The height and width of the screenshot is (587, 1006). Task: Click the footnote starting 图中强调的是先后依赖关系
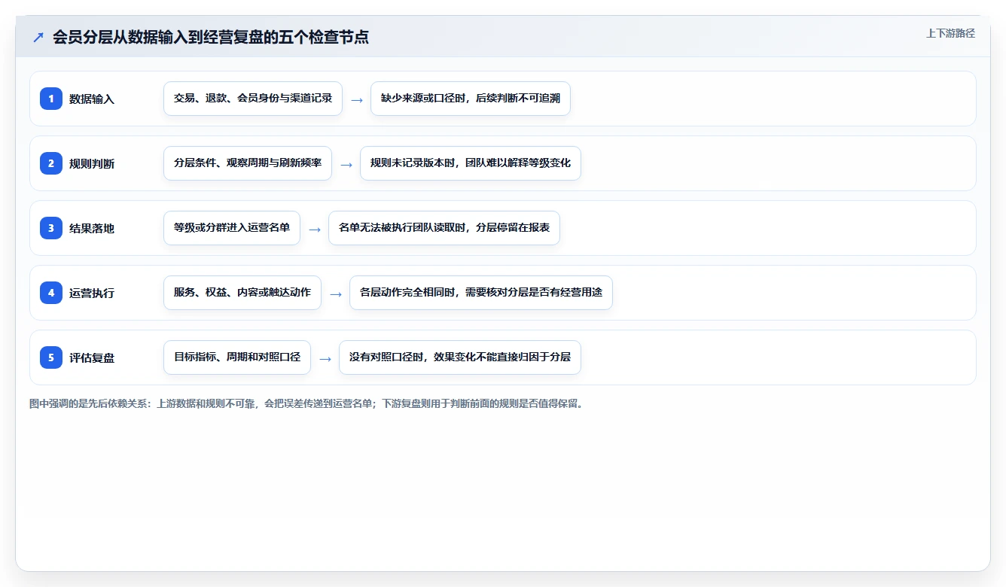(306, 403)
